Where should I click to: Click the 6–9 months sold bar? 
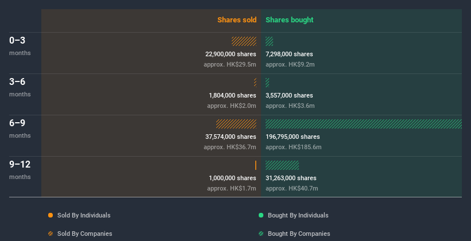click(x=236, y=124)
